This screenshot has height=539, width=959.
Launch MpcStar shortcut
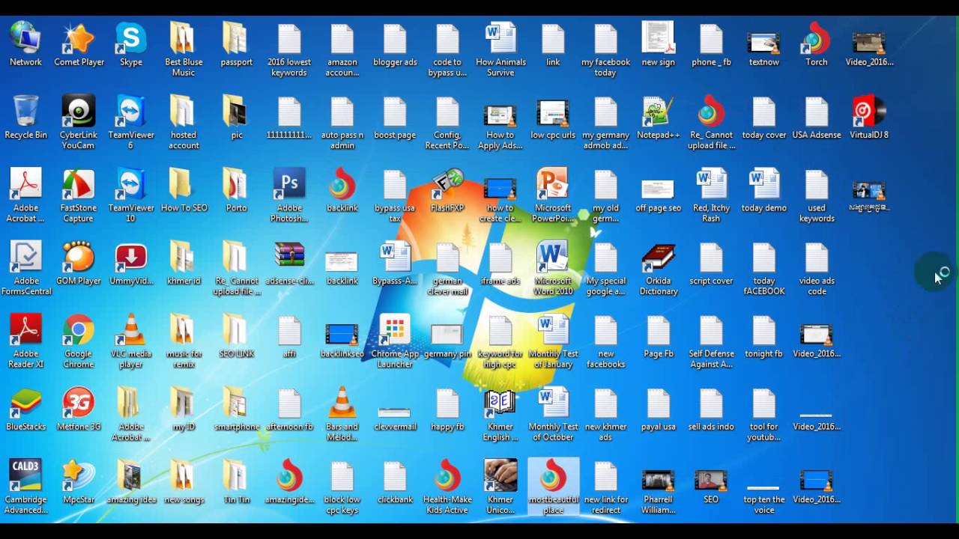pos(79,483)
